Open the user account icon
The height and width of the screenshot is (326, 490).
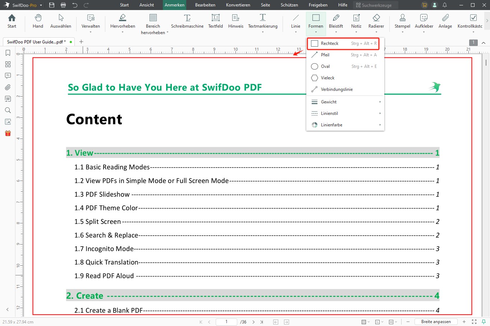click(435, 5)
